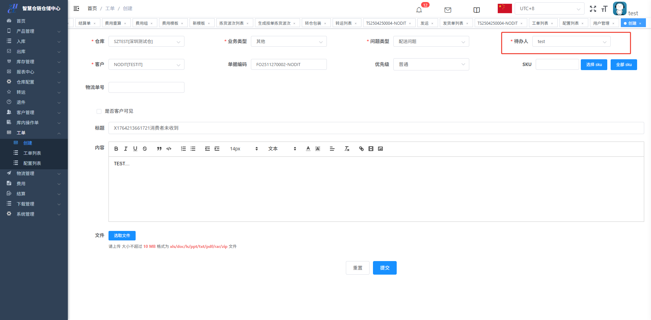Image resolution: width=651 pixels, height=320 pixels.
Task: Switch to the 工单列表 tab
Action: click(x=540, y=23)
